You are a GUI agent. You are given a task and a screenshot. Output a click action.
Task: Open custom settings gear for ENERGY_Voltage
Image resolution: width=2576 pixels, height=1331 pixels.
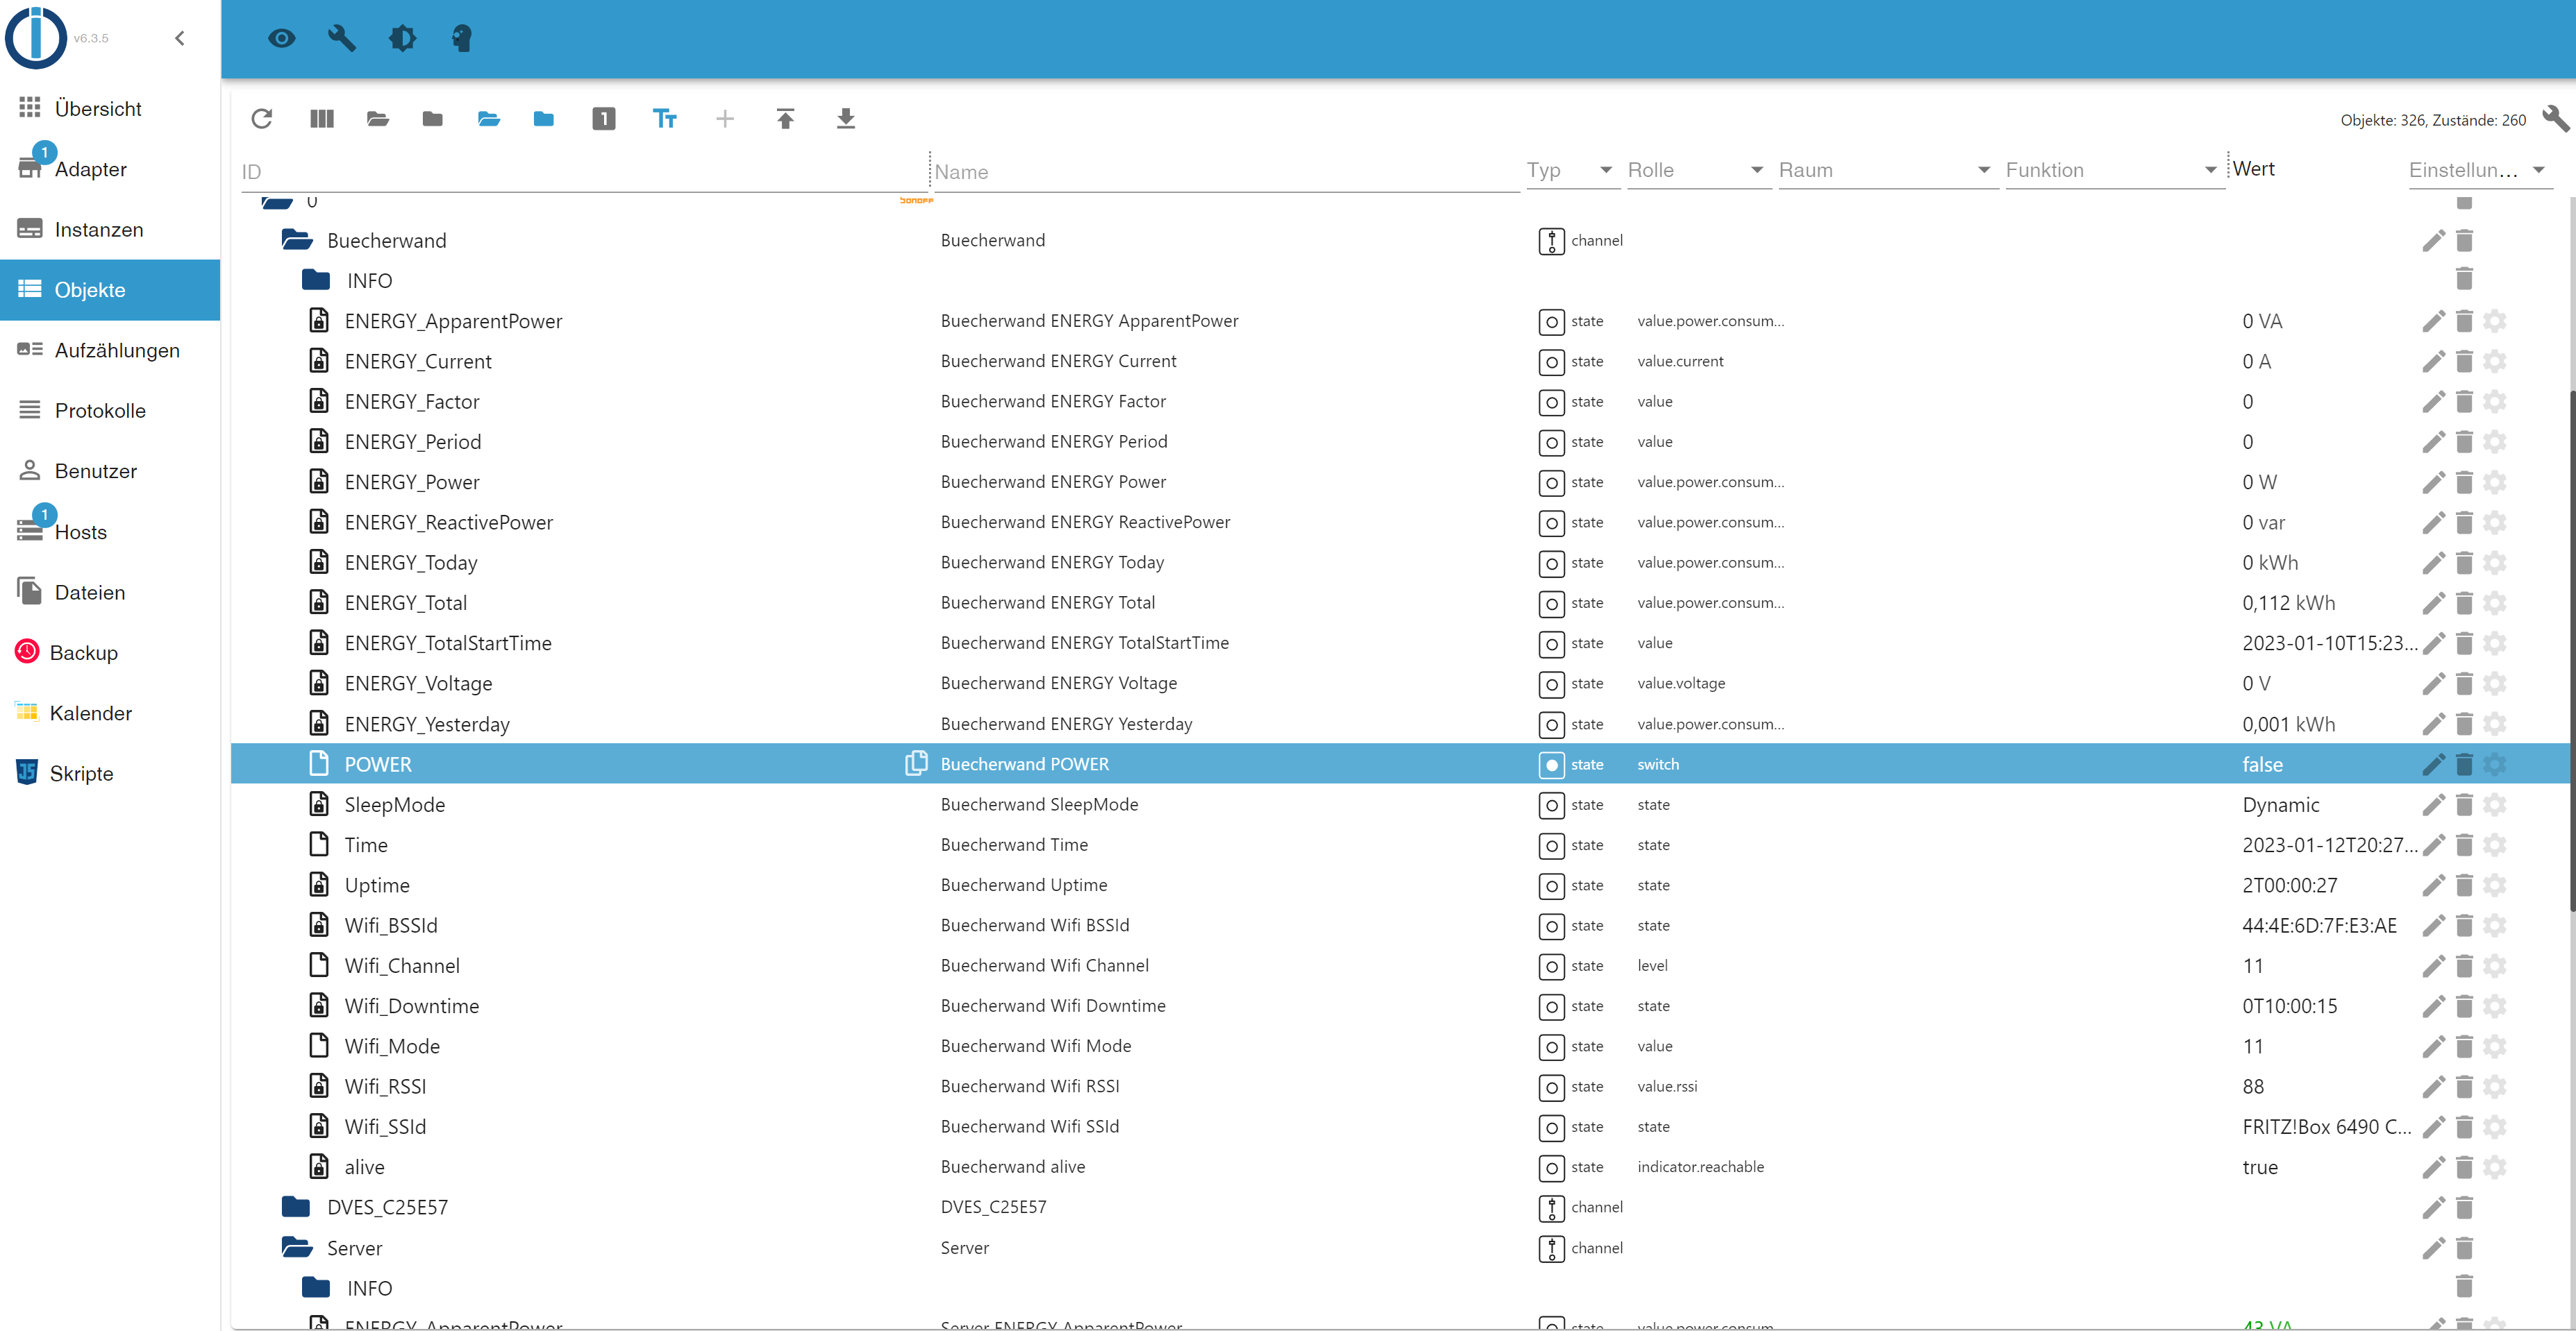[2495, 684]
